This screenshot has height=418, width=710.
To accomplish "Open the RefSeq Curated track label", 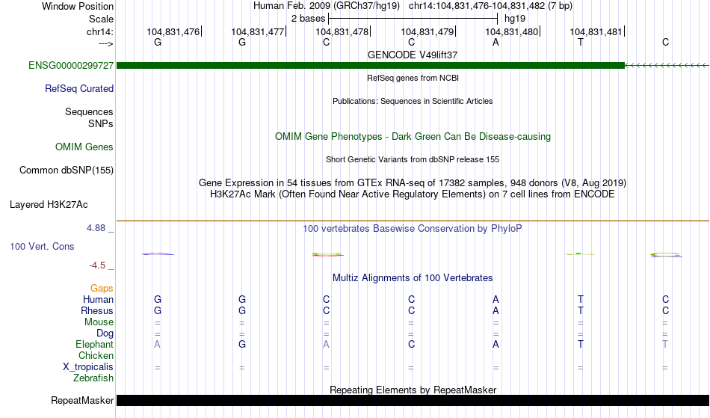I will [x=79, y=89].
